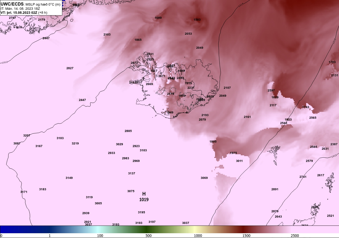339x238 pixels.
Task: Select the 3137 height value
Action: [132, 173]
